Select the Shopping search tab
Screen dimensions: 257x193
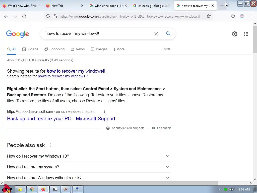pyautogui.click(x=54, y=49)
